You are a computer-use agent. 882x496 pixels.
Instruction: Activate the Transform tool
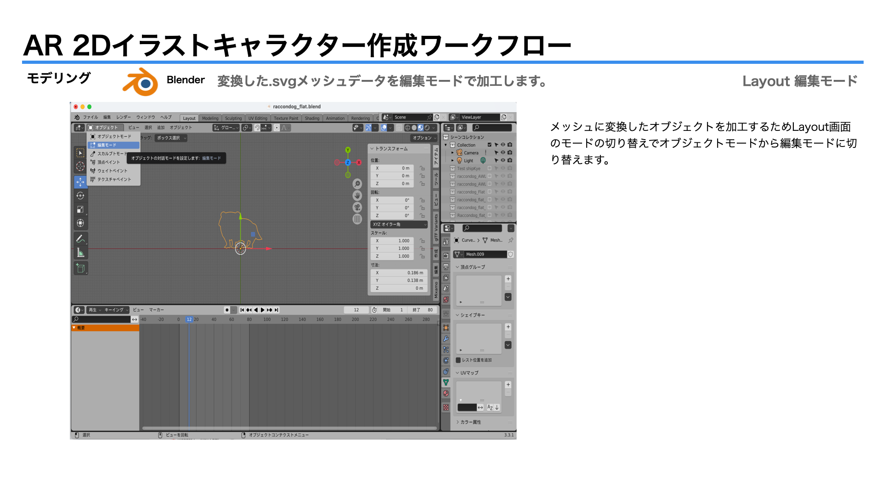pos(80,223)
